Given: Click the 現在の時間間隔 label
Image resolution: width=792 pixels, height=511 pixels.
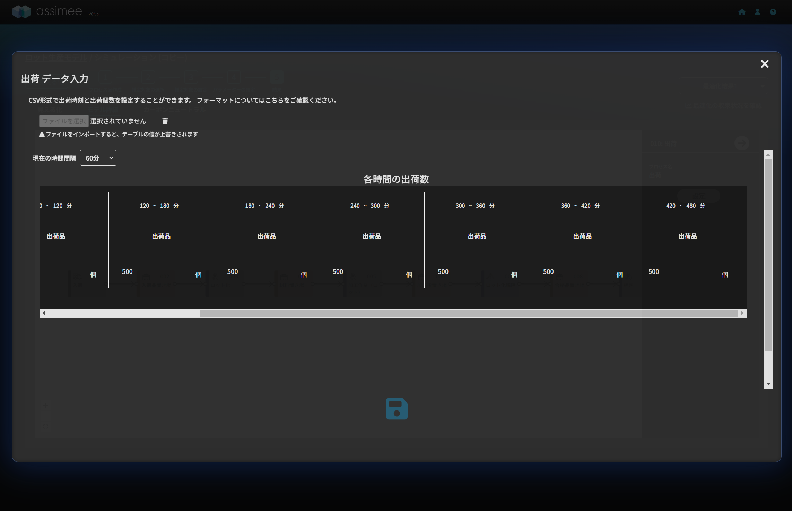Looking at the screenshot, I should coord(54,158).
